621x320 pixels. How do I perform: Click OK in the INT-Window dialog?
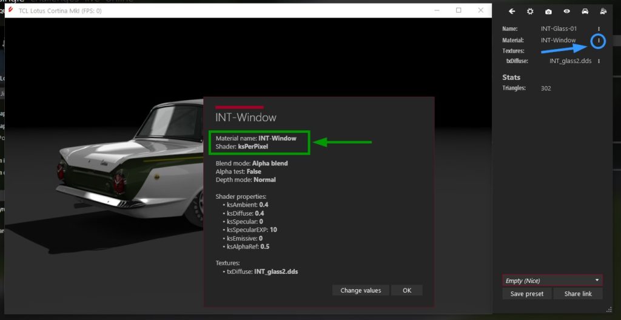[x=407, y=290]
